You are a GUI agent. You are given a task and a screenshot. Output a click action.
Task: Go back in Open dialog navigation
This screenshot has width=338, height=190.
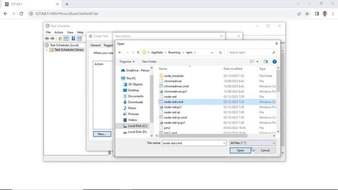click(x=120, y=52)
